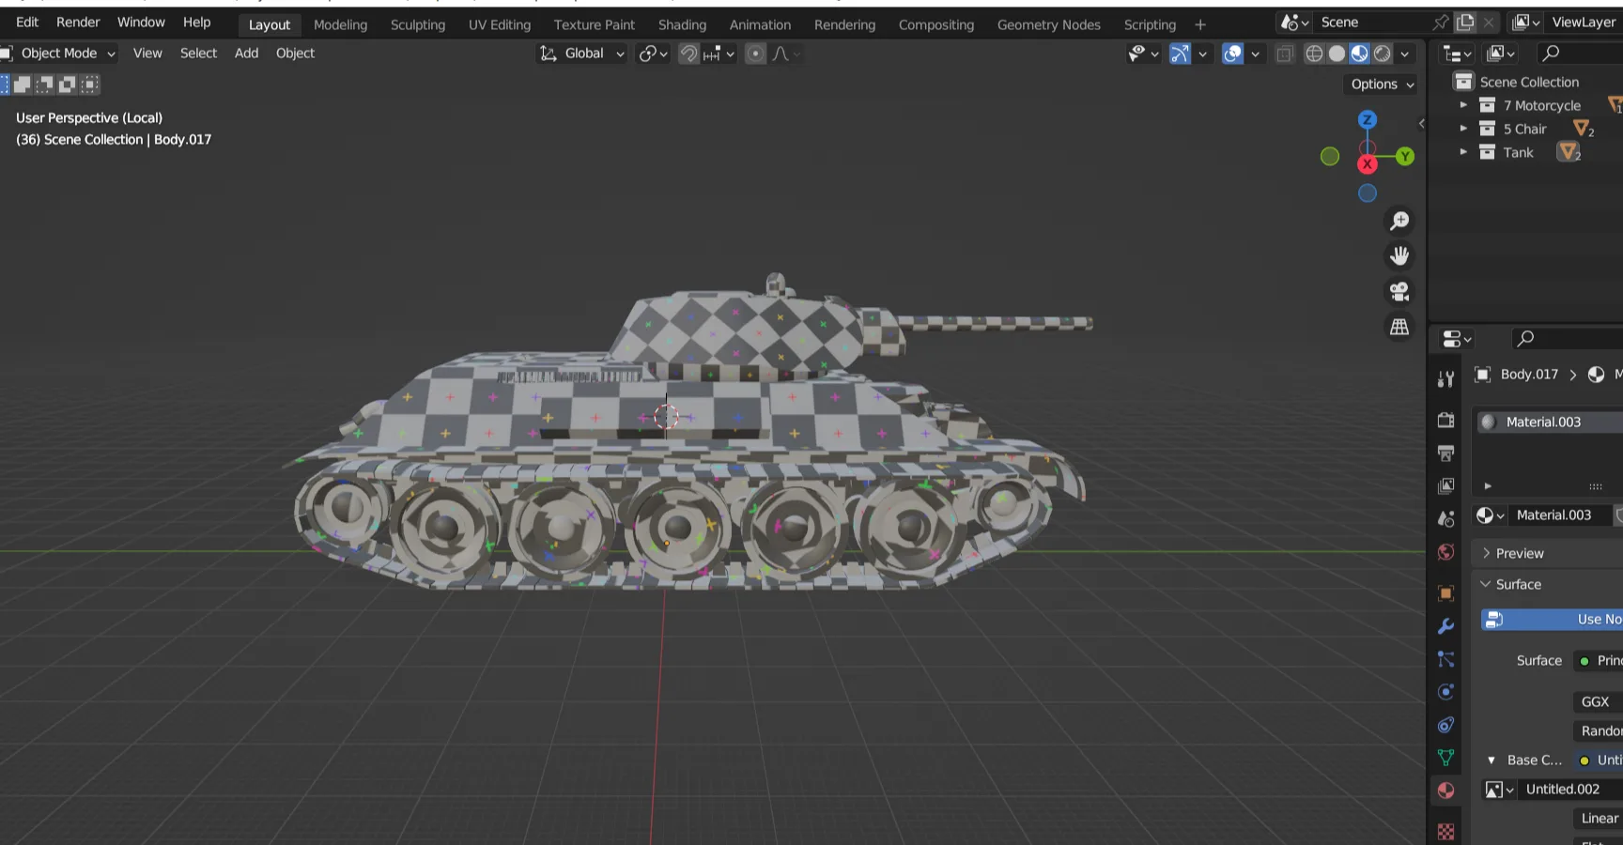Open the World properties globe tab

point(1445,552)
